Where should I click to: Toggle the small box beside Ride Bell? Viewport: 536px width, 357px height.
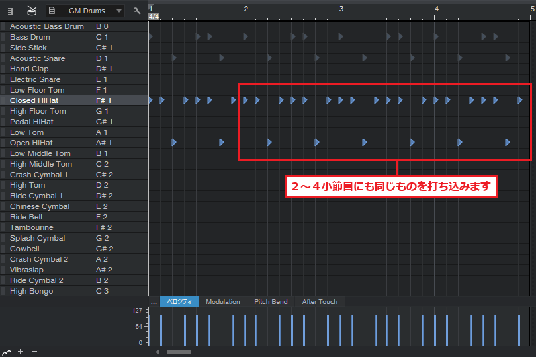[3, 217]
